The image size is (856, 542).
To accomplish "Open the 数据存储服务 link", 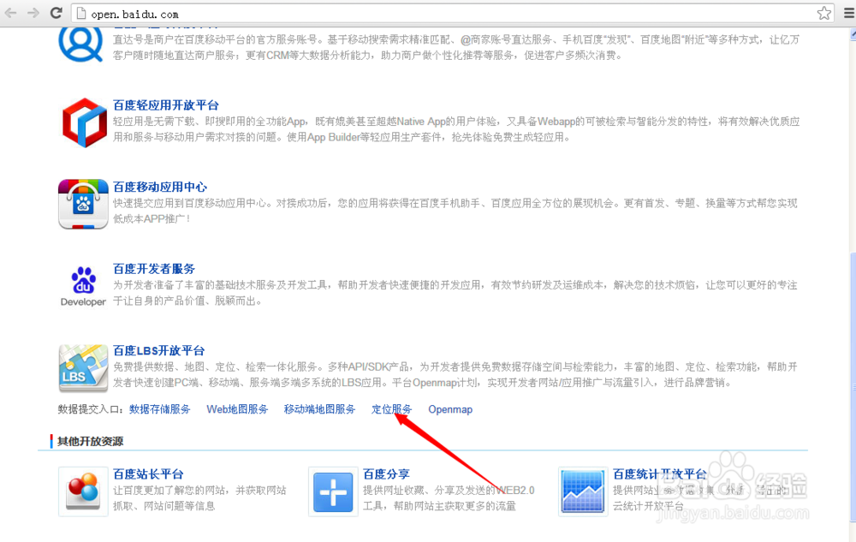I will tap(160, 409).
